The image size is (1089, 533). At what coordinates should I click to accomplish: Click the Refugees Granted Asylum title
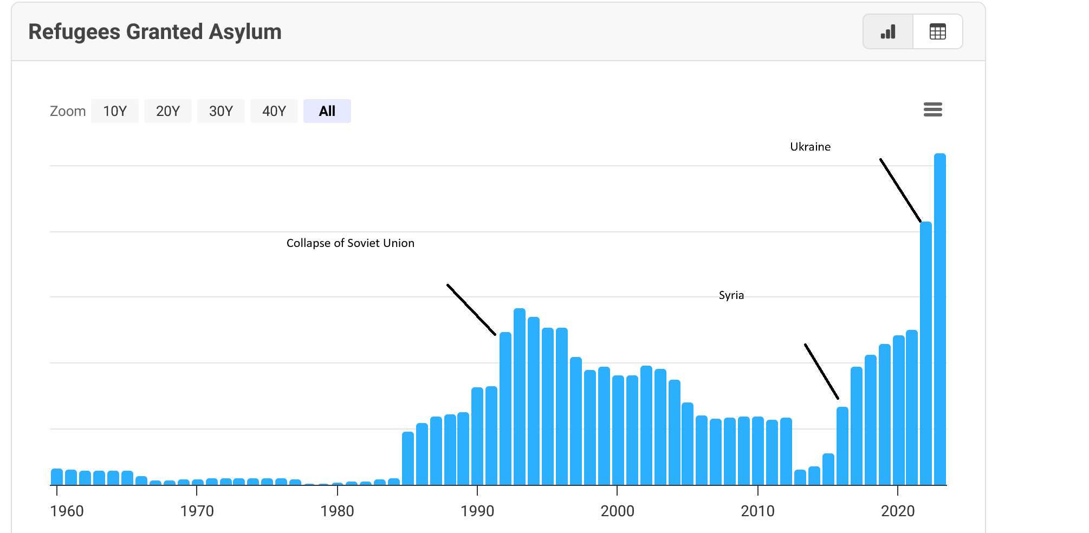click(155, 32)
